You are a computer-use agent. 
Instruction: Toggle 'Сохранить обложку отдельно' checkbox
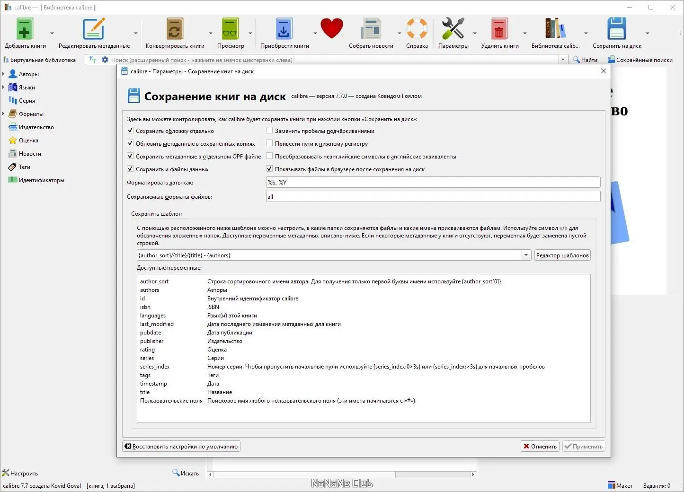[x=130, y=131]
